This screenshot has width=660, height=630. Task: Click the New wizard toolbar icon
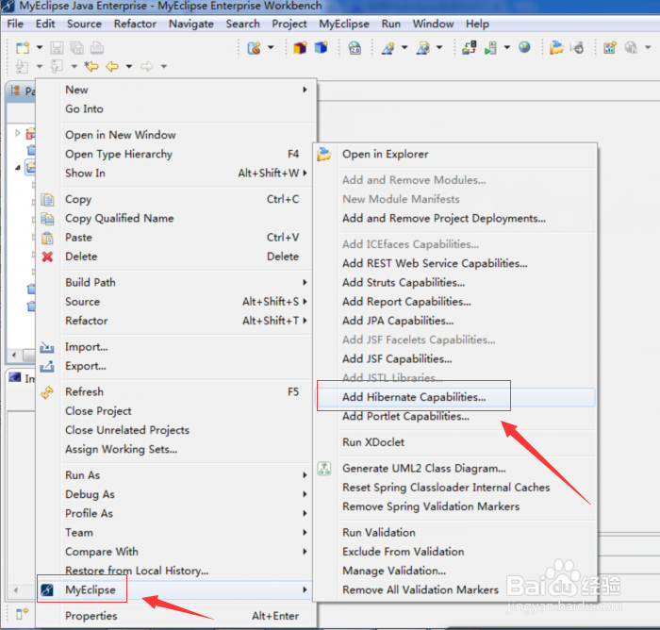[x=23, y=47]
